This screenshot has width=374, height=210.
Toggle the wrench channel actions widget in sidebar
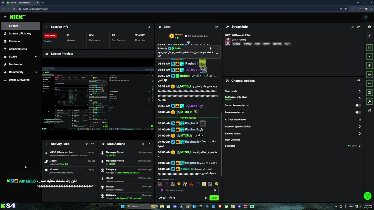click(370, 101)
